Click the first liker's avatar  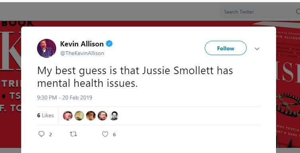coord(68,116)
